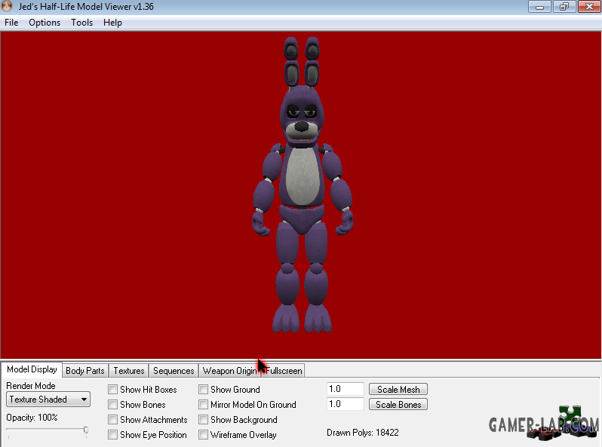
Task: Open the Options menu
Action: (x=45, y=23)
